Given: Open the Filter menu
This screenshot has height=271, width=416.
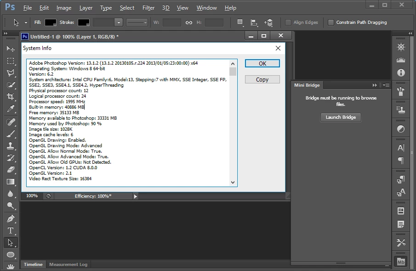Looking at the screenshot, I should [148, 8].
